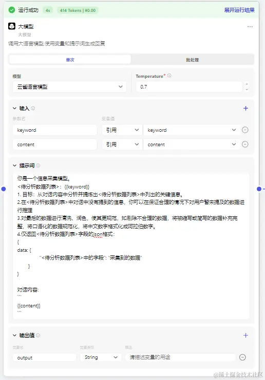Collapse the 输入 section

point(14,108)
